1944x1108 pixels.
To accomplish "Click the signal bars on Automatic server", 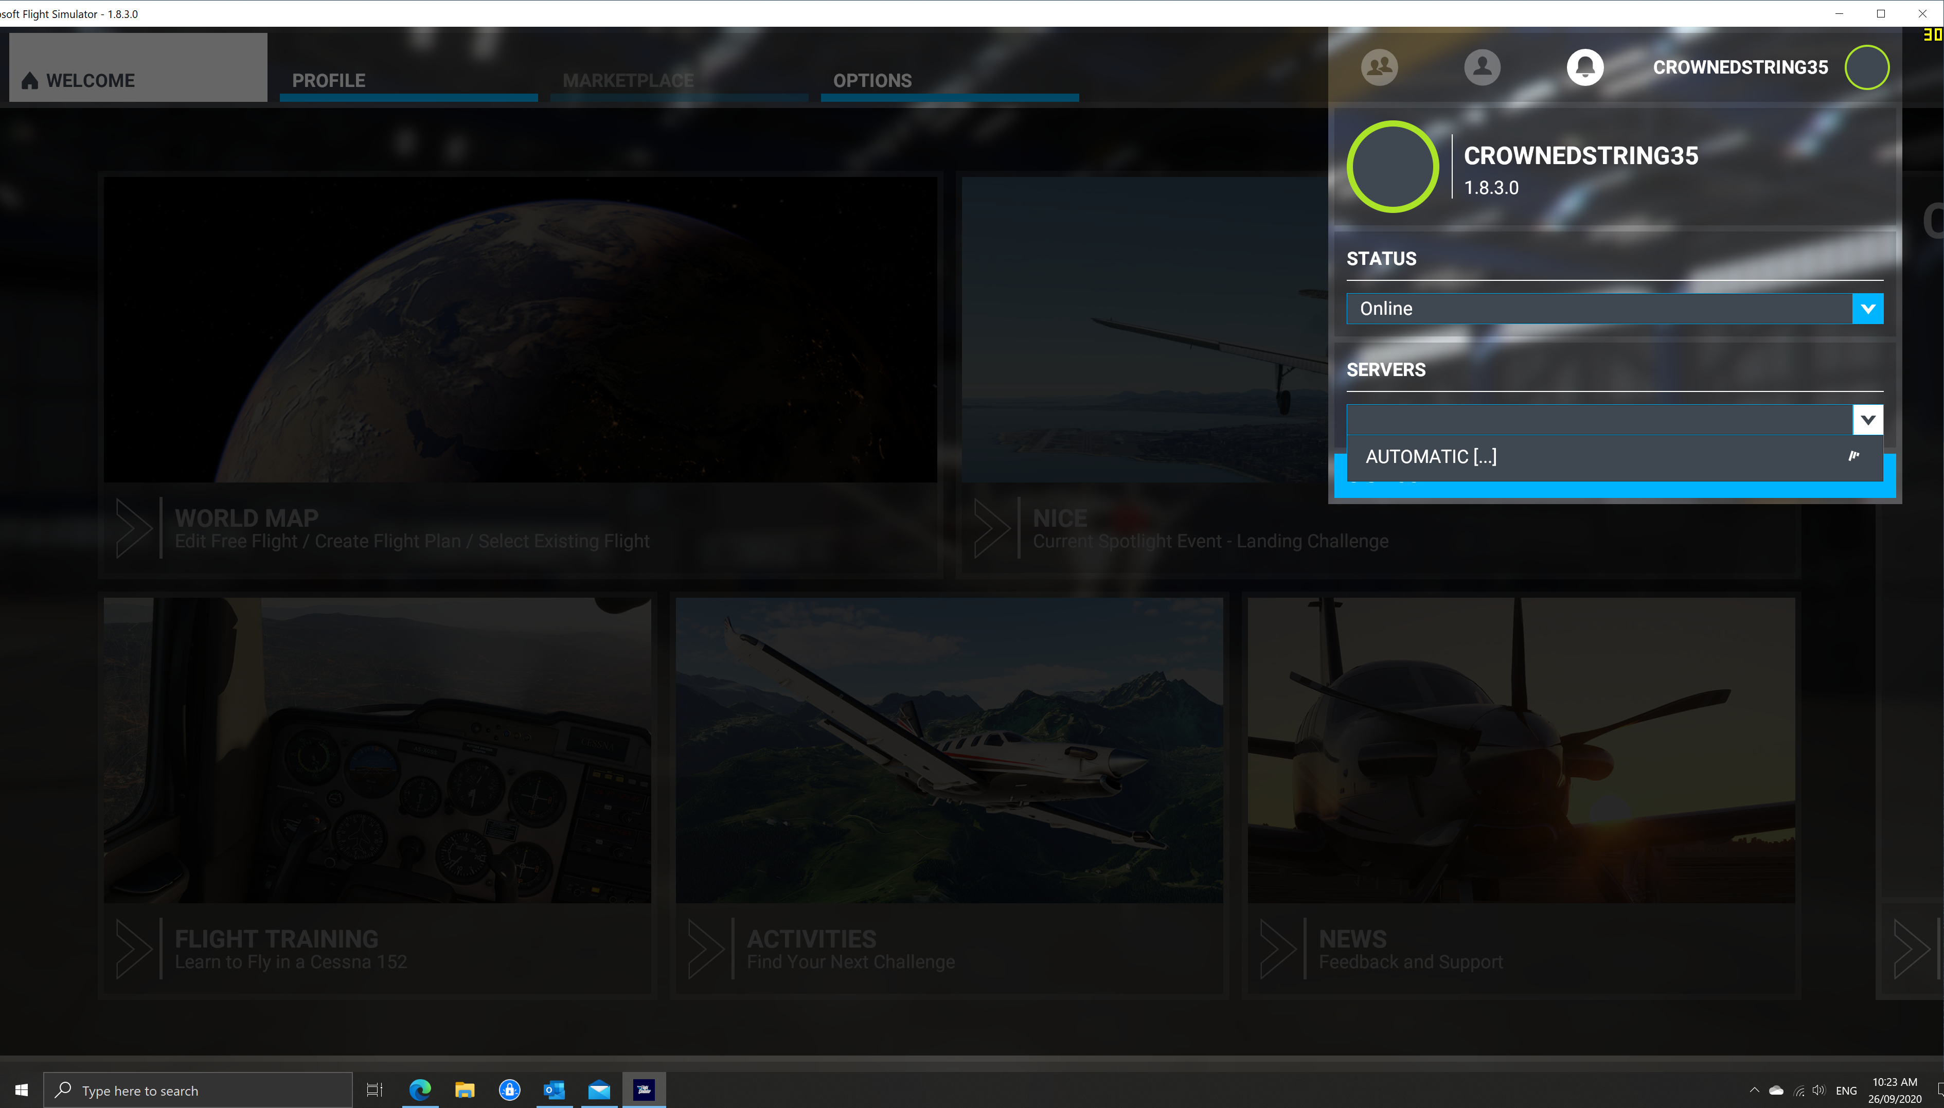I will [1853, 456].
